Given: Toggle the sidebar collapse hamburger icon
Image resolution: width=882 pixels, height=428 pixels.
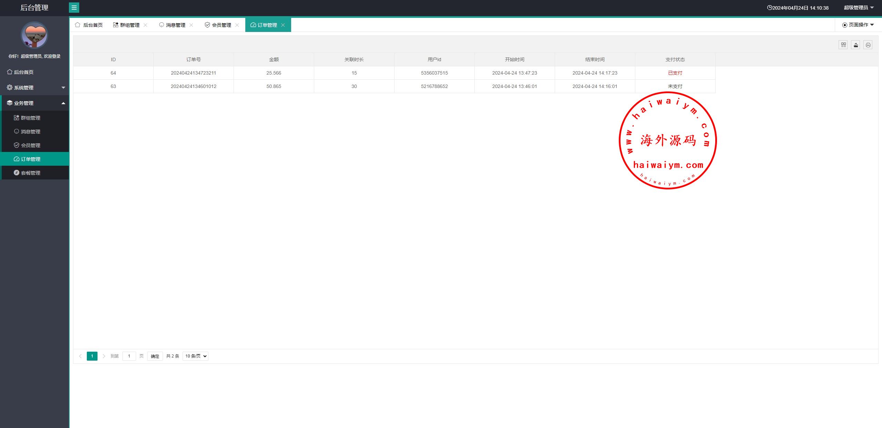Looking at the screenshot, I should [74, 8].
